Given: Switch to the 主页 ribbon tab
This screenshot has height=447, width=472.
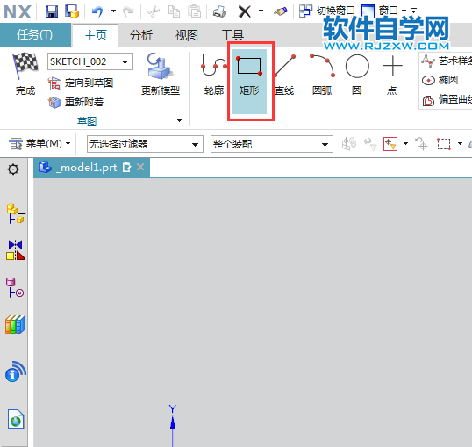Looking at the screenshot, I should [x=96, y=35].
